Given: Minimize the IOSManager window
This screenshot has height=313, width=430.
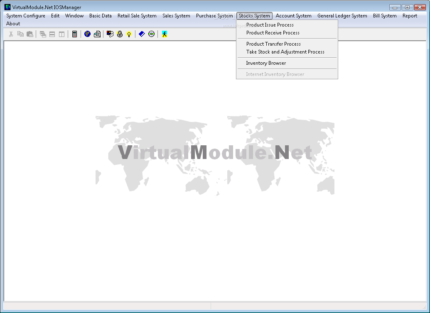Looking at the screenshot, I should [395, 7].
